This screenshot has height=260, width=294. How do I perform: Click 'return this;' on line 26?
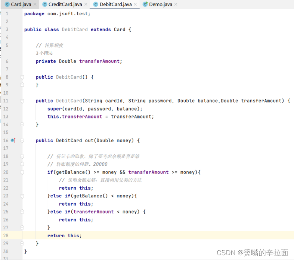coord(76,220)
